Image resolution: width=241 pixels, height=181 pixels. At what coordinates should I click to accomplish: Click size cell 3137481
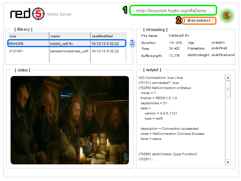pos(16,51)
